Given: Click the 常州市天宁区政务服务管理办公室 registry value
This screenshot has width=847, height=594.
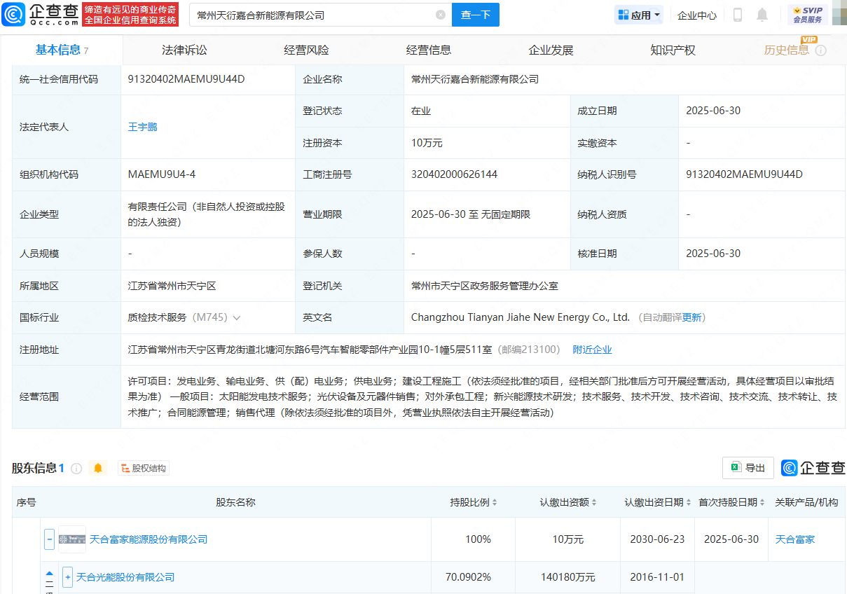Looking at the screenshot, I should (485, 286).
